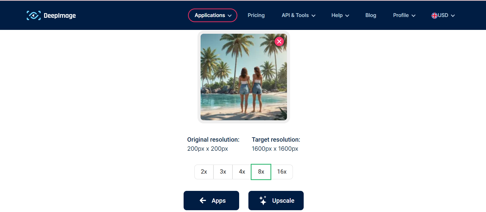Viewport: 486px width, 212px height.
Task: Open the Blog section
Action: 371,15
